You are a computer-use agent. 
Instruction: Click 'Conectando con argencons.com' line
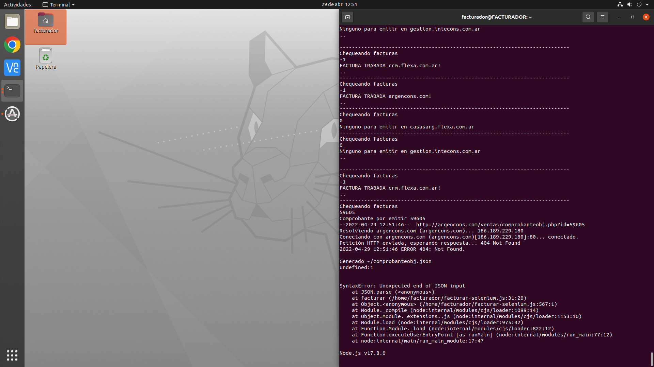point(459,237)
